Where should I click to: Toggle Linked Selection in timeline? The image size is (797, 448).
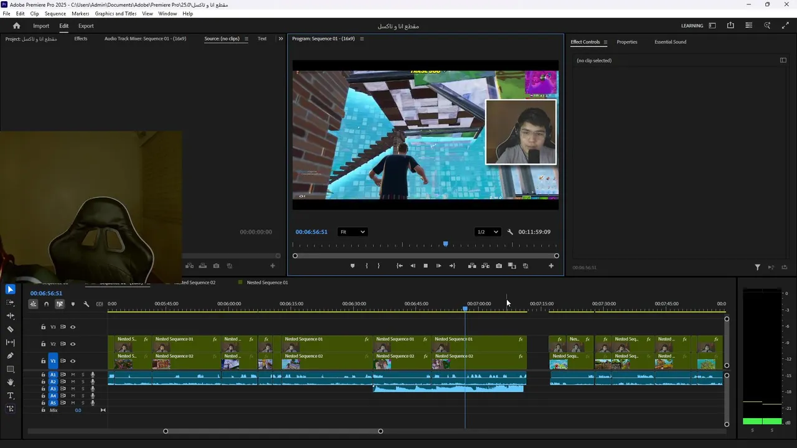click(x=60, y=304)
